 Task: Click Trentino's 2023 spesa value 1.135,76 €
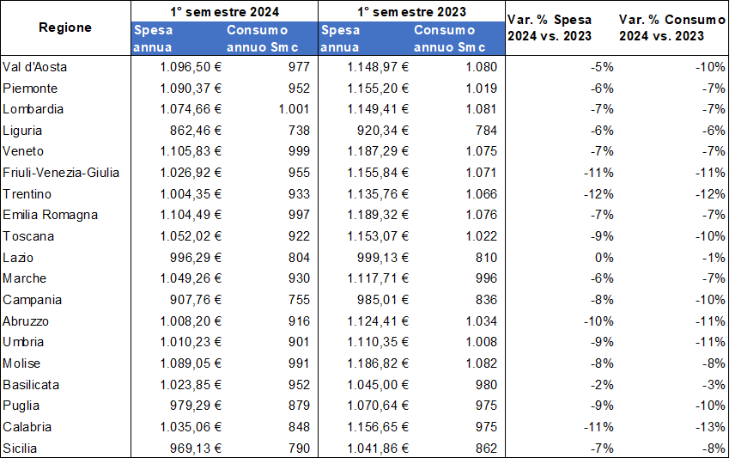tap(378, 194)
